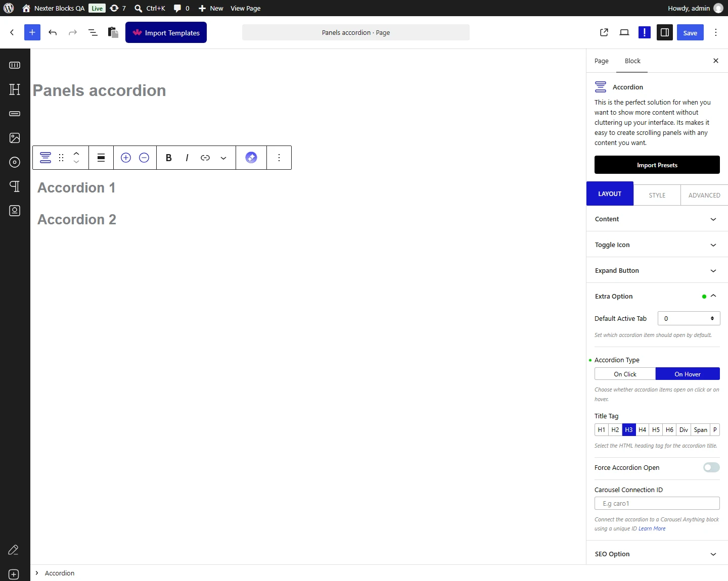The height and width of the screenshot is (581, 728).
Task: Open Import Templates
Action: coord(166,32)
